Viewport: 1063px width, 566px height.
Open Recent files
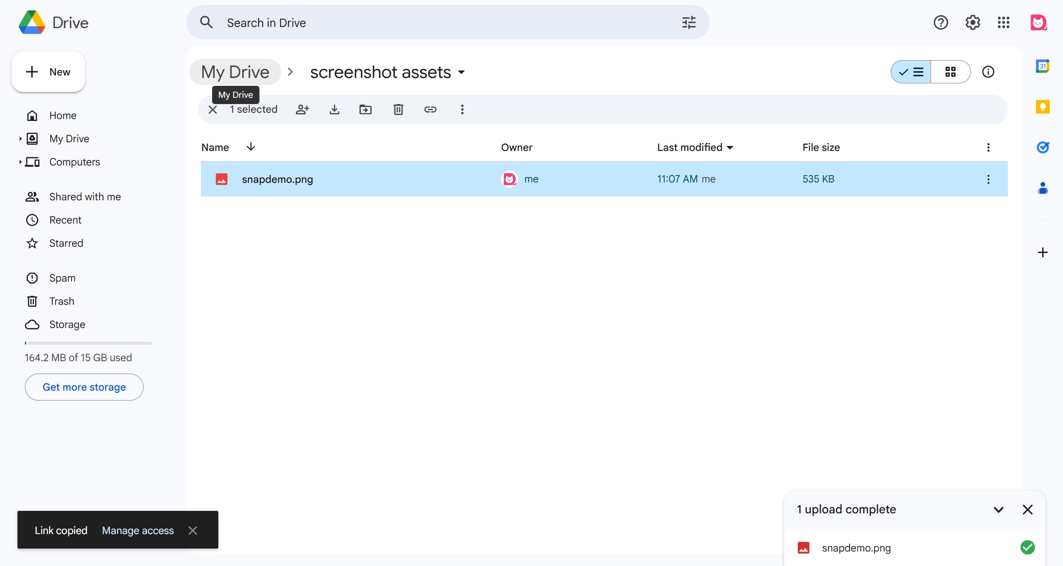pyautogui.click(x=65, y=220)
